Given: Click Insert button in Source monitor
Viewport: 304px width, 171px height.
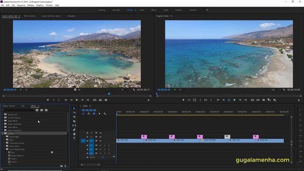Looking at the screenshot, I should [x=95, y=100].
